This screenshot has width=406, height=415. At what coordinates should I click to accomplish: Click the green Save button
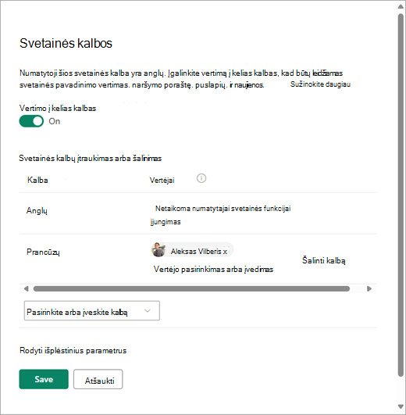pos(44,379)
